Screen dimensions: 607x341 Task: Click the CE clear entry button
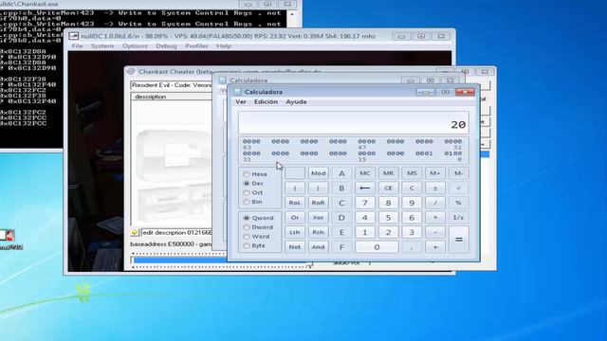coord(388,188)
